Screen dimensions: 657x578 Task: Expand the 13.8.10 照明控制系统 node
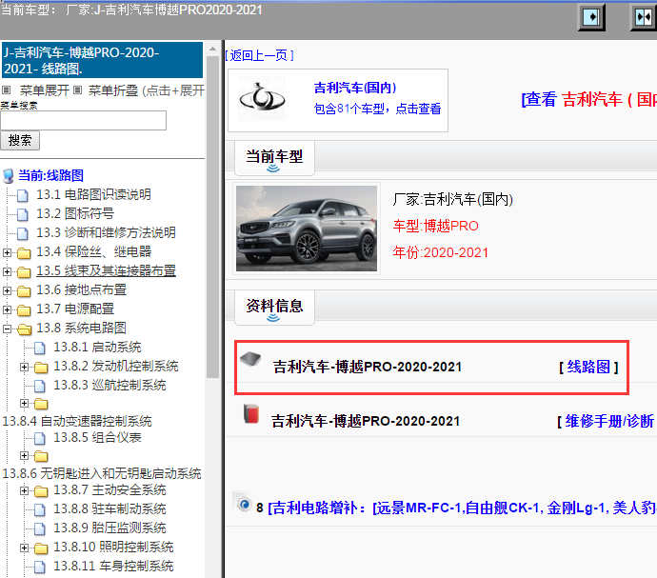coord(24,548)
